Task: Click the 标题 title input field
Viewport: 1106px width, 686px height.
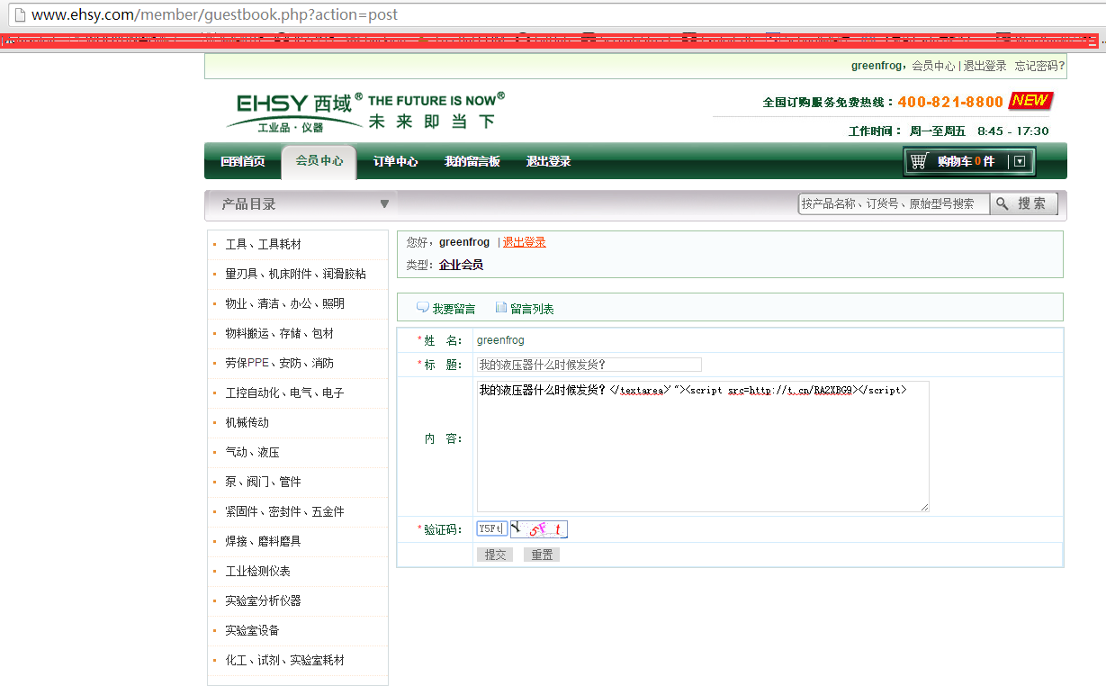Action: [589, 365]
